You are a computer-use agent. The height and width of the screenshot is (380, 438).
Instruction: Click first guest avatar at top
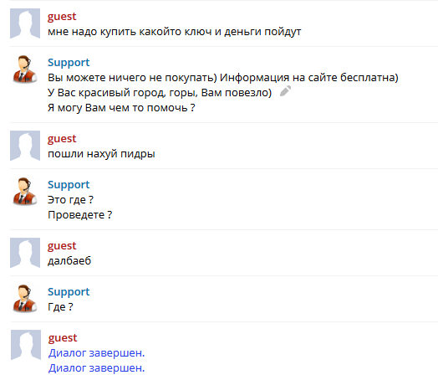(25, 23)
